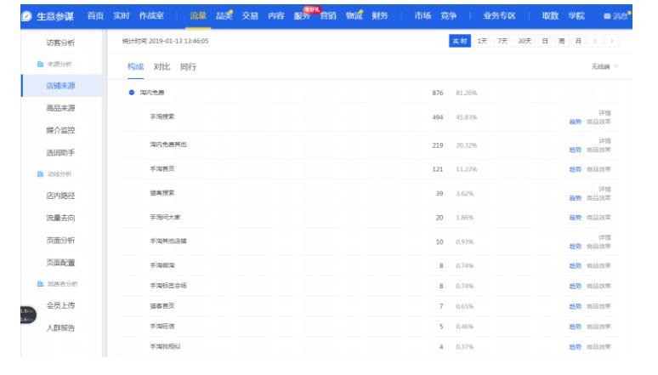
Task: Open the 财务 top menu
Action: [380, 15]
